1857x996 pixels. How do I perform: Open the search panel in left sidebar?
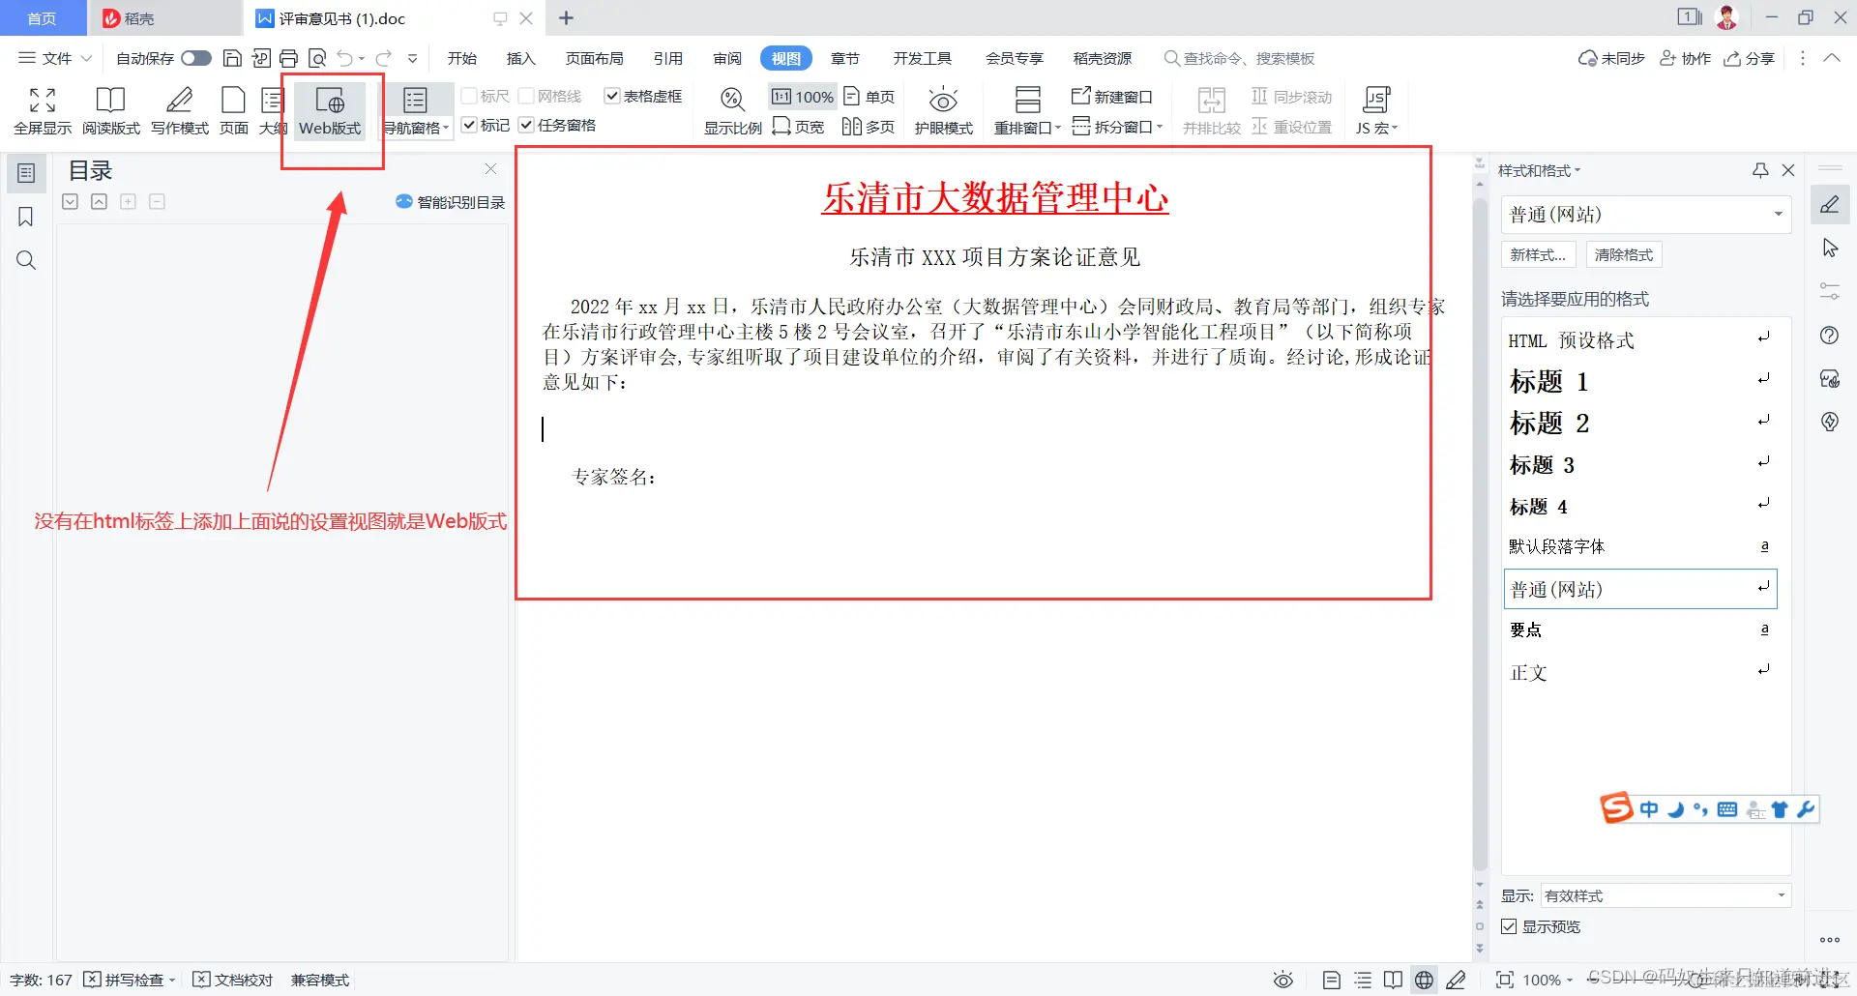[26, 260]
